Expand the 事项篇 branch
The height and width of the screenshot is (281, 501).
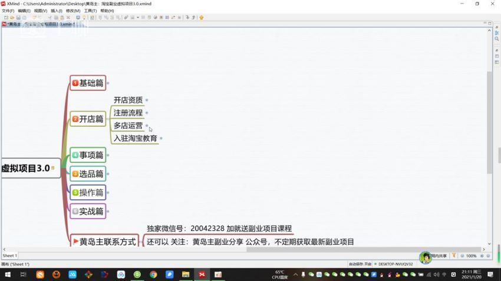click(x=108, y=155)
